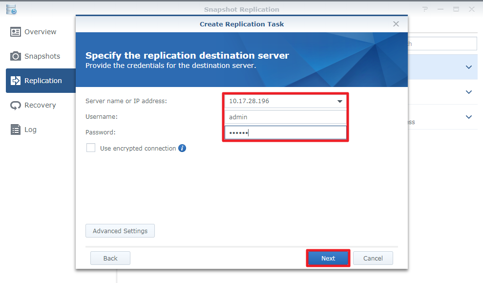Expand the second chevron in background list

(x=469, y=92)
